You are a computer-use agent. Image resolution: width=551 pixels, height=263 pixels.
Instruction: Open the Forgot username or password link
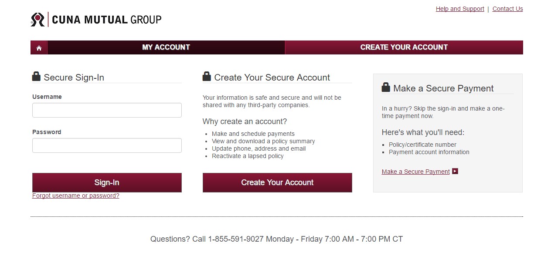coord(75,196)
